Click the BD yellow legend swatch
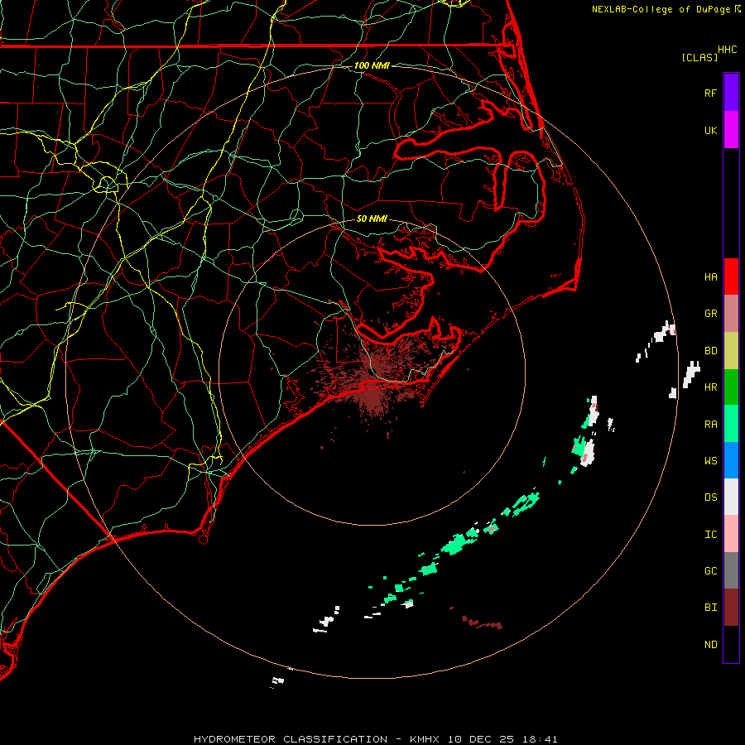The image size is (745, 745). [731, 351]
